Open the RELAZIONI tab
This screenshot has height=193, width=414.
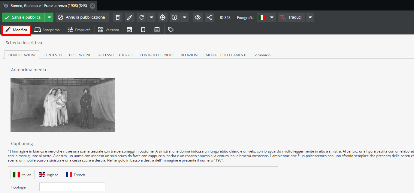coord(189,55)
